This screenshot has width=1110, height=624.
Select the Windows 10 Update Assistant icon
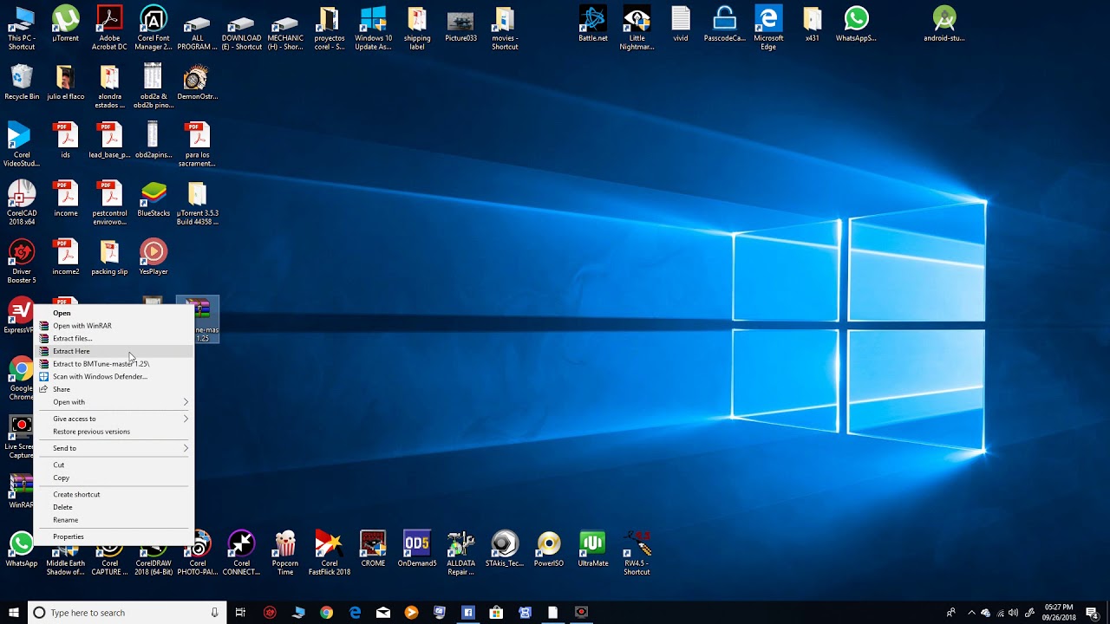pyautogui.click(x=373, y=29)
